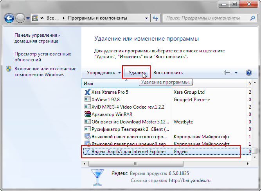Click the horizontal scrollbar right arrow

click(x=248, y=164)
